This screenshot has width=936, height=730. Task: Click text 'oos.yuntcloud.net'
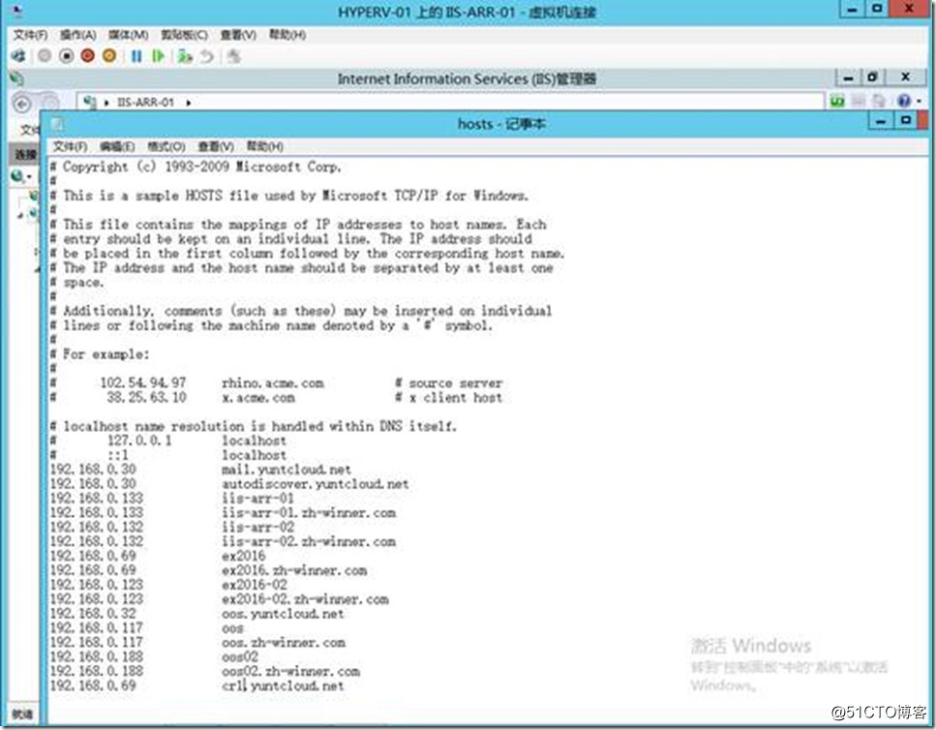point(283,614)
